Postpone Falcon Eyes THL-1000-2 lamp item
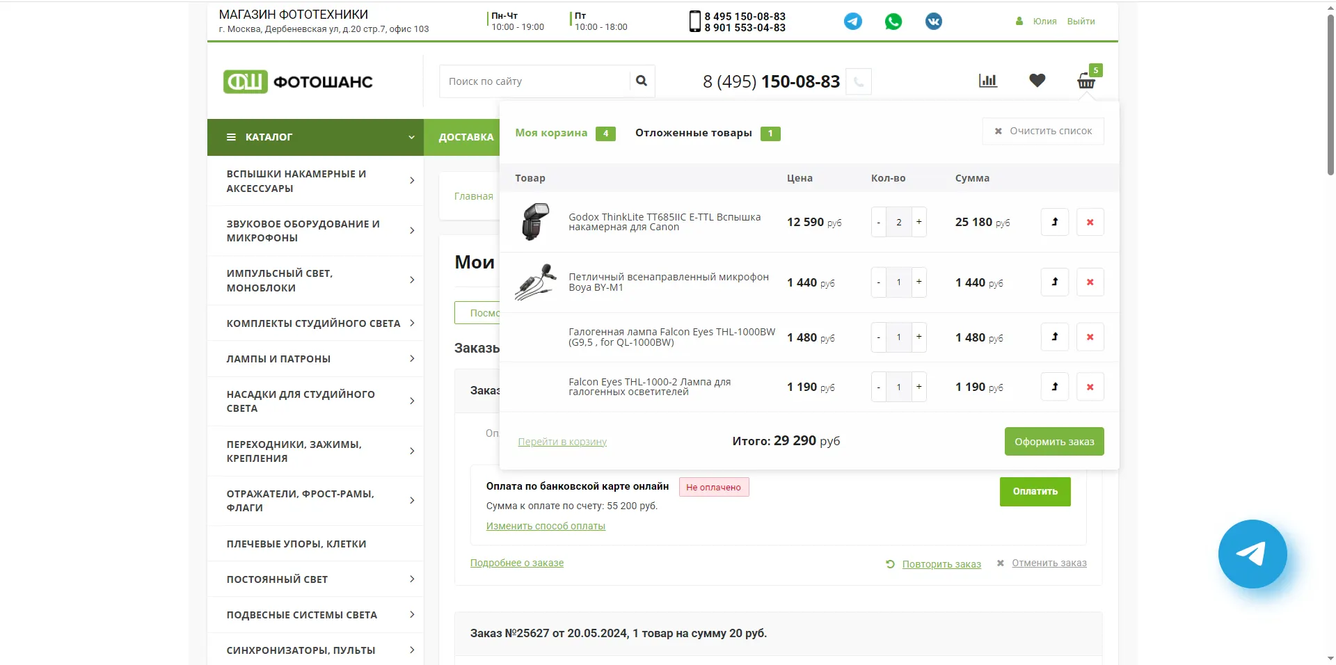 (x=1055, y=387)
